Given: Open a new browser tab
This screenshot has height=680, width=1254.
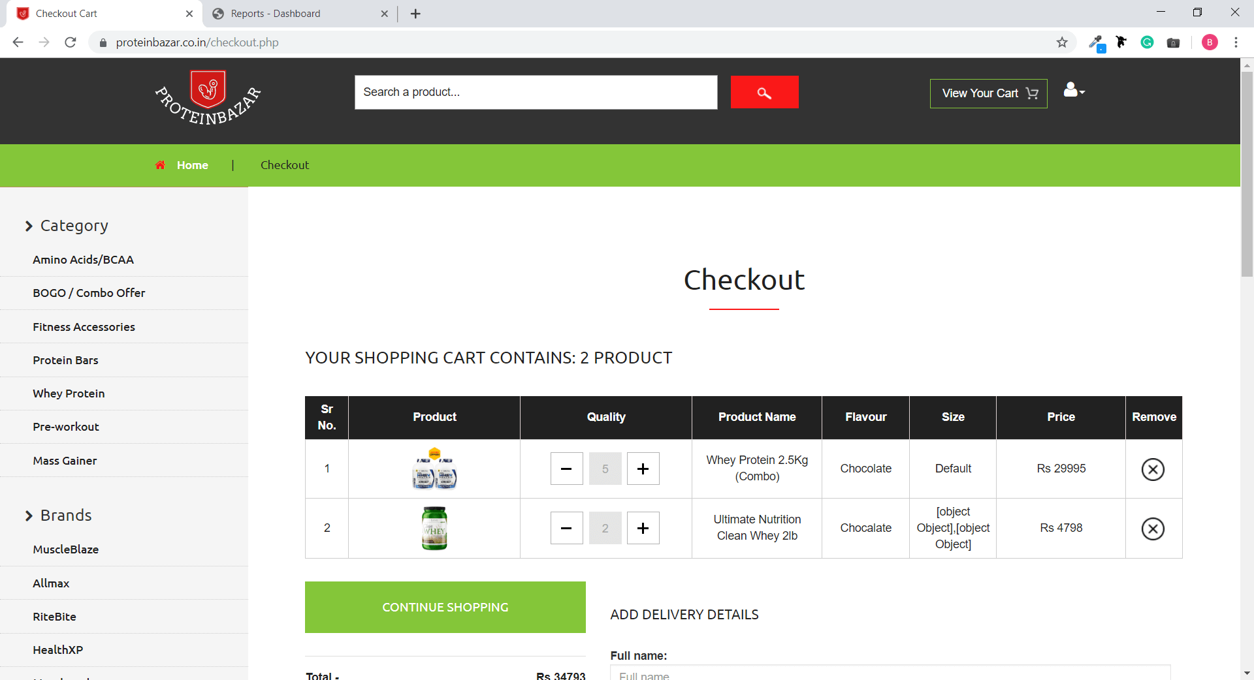Looking at the screenshot, I should click(x=415, y=14).
